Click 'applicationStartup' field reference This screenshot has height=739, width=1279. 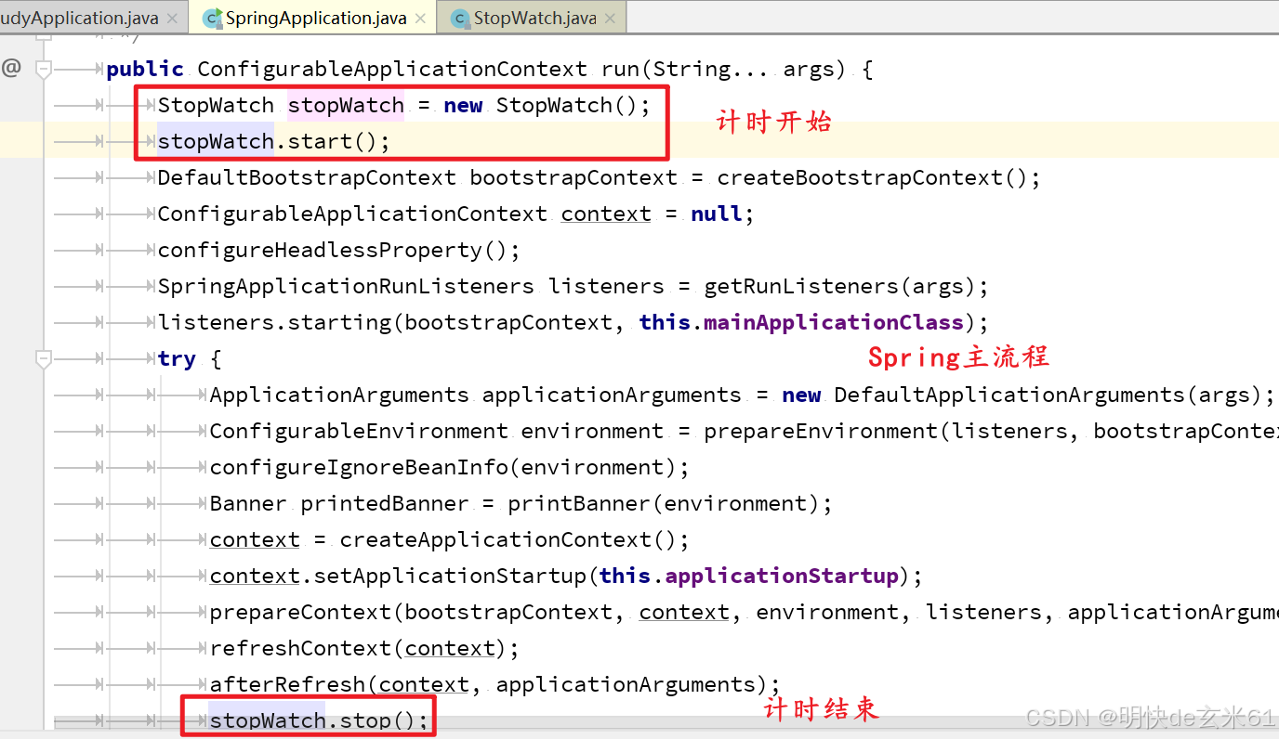pos(782,577)
